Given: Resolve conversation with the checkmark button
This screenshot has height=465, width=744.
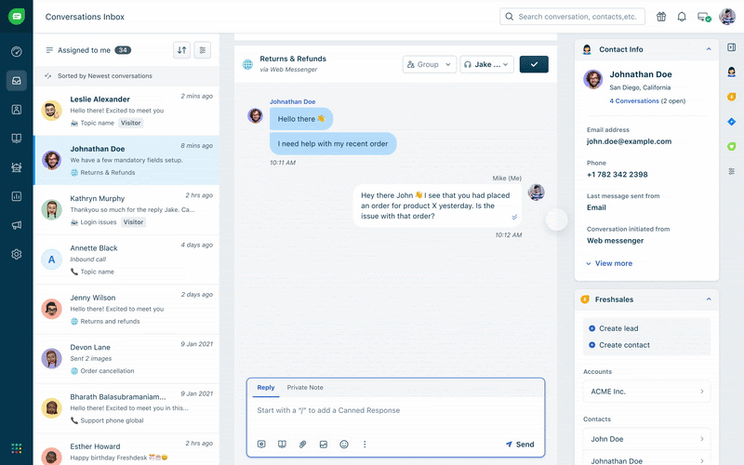Looking at the screenshot, I should (534, 64).
